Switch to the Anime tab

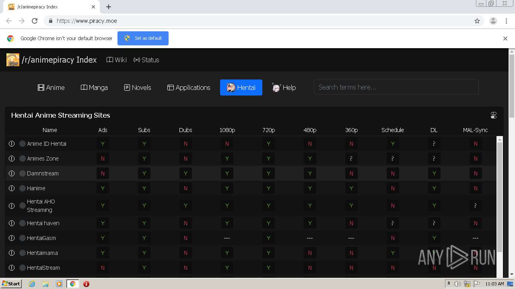click(51, 88)
